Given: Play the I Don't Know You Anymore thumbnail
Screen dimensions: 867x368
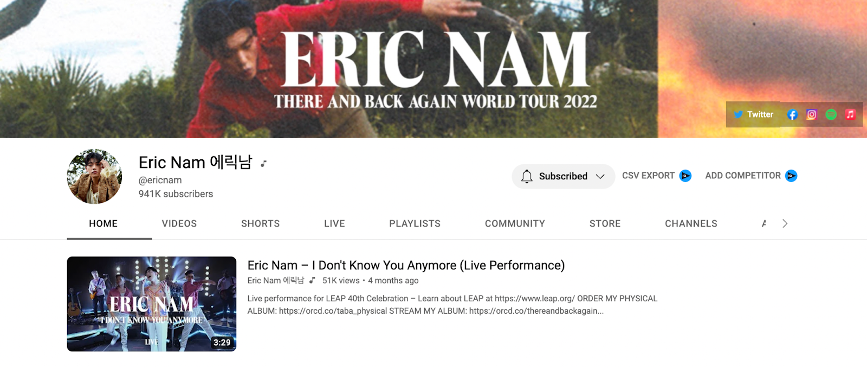Looking at the screenshot, I should (152, 304).
